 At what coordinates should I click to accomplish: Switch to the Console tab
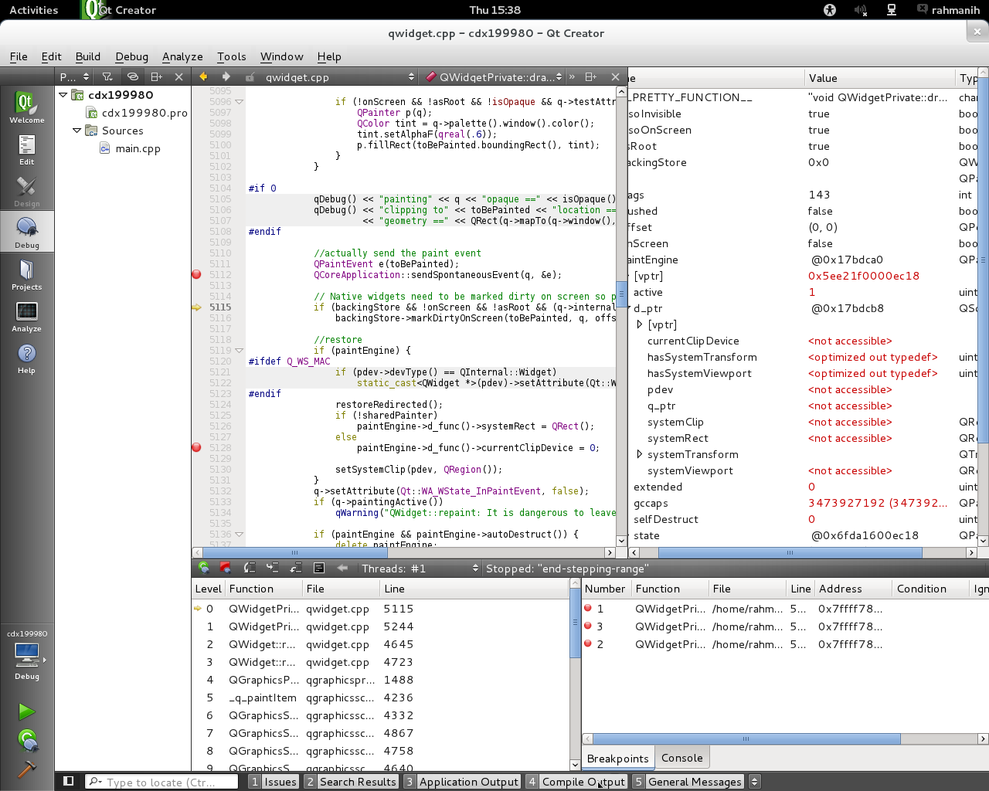coord(681,758)
